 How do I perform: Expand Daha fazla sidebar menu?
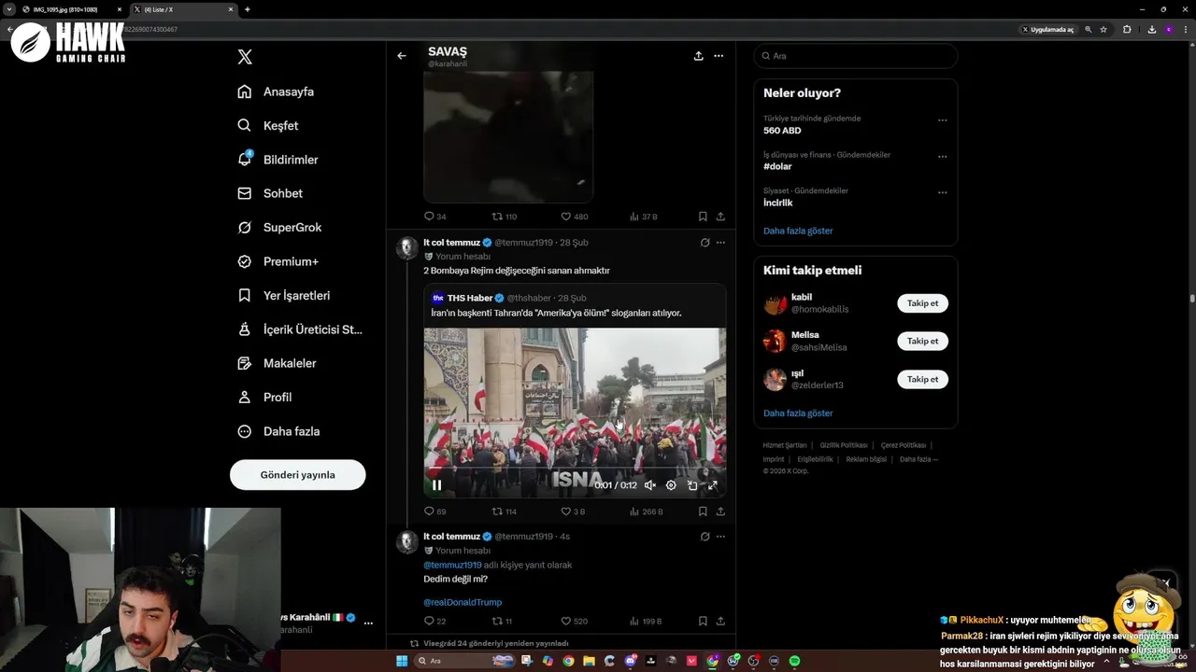point(278,431)
